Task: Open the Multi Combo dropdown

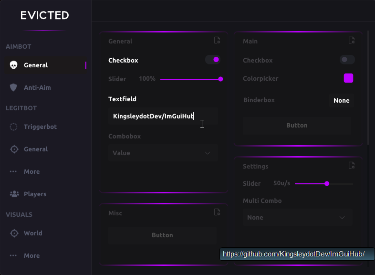Action: tap(297, 217)
